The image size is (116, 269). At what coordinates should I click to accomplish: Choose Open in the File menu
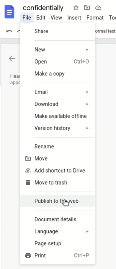[x=57, y=62]
